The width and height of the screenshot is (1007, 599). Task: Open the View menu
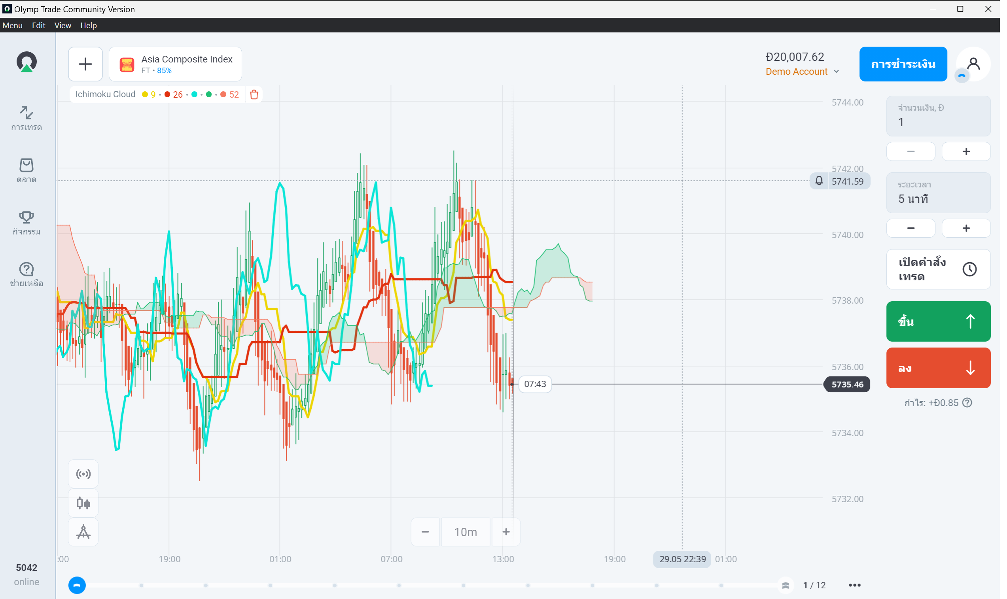point(62,25)
